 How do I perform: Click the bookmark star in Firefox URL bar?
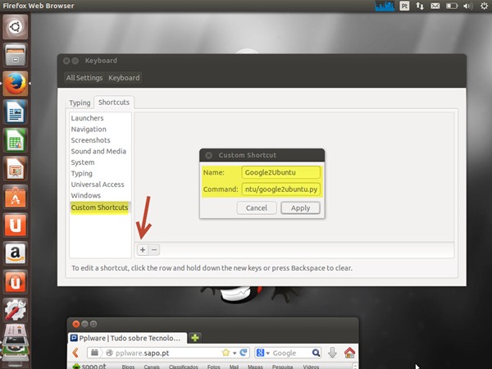(x=225, y=353)
